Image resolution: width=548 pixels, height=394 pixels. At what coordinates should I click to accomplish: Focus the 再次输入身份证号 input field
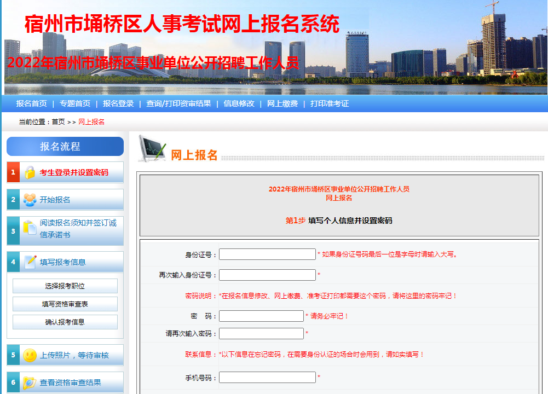(x=267, y=275)
